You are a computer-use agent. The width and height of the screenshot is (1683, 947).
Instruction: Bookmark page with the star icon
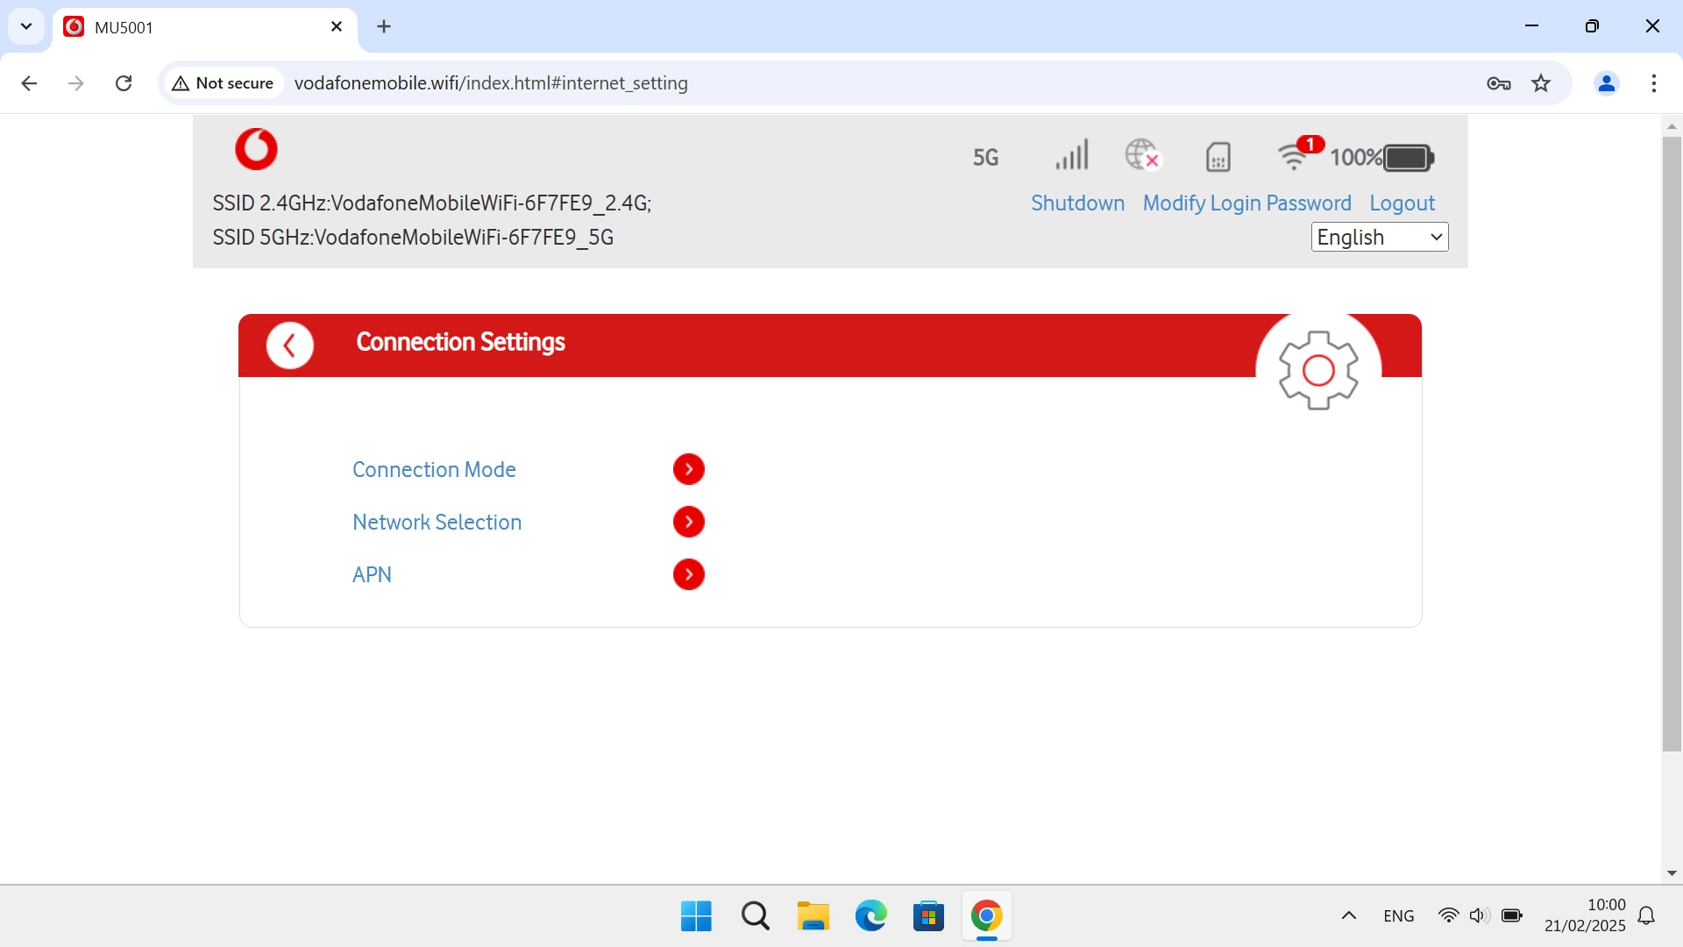tap(1540, 83)
